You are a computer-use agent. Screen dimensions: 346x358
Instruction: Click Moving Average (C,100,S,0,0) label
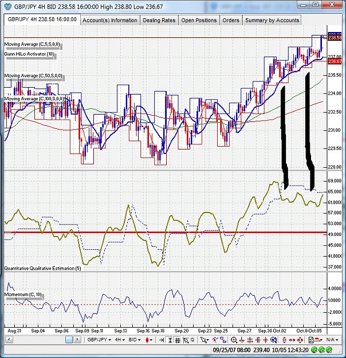coord(34,99)
